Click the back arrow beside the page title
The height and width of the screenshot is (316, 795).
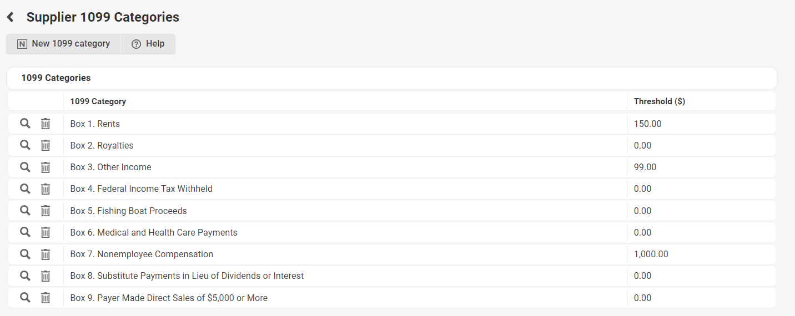pyautogui.click(x=10, y=17)
